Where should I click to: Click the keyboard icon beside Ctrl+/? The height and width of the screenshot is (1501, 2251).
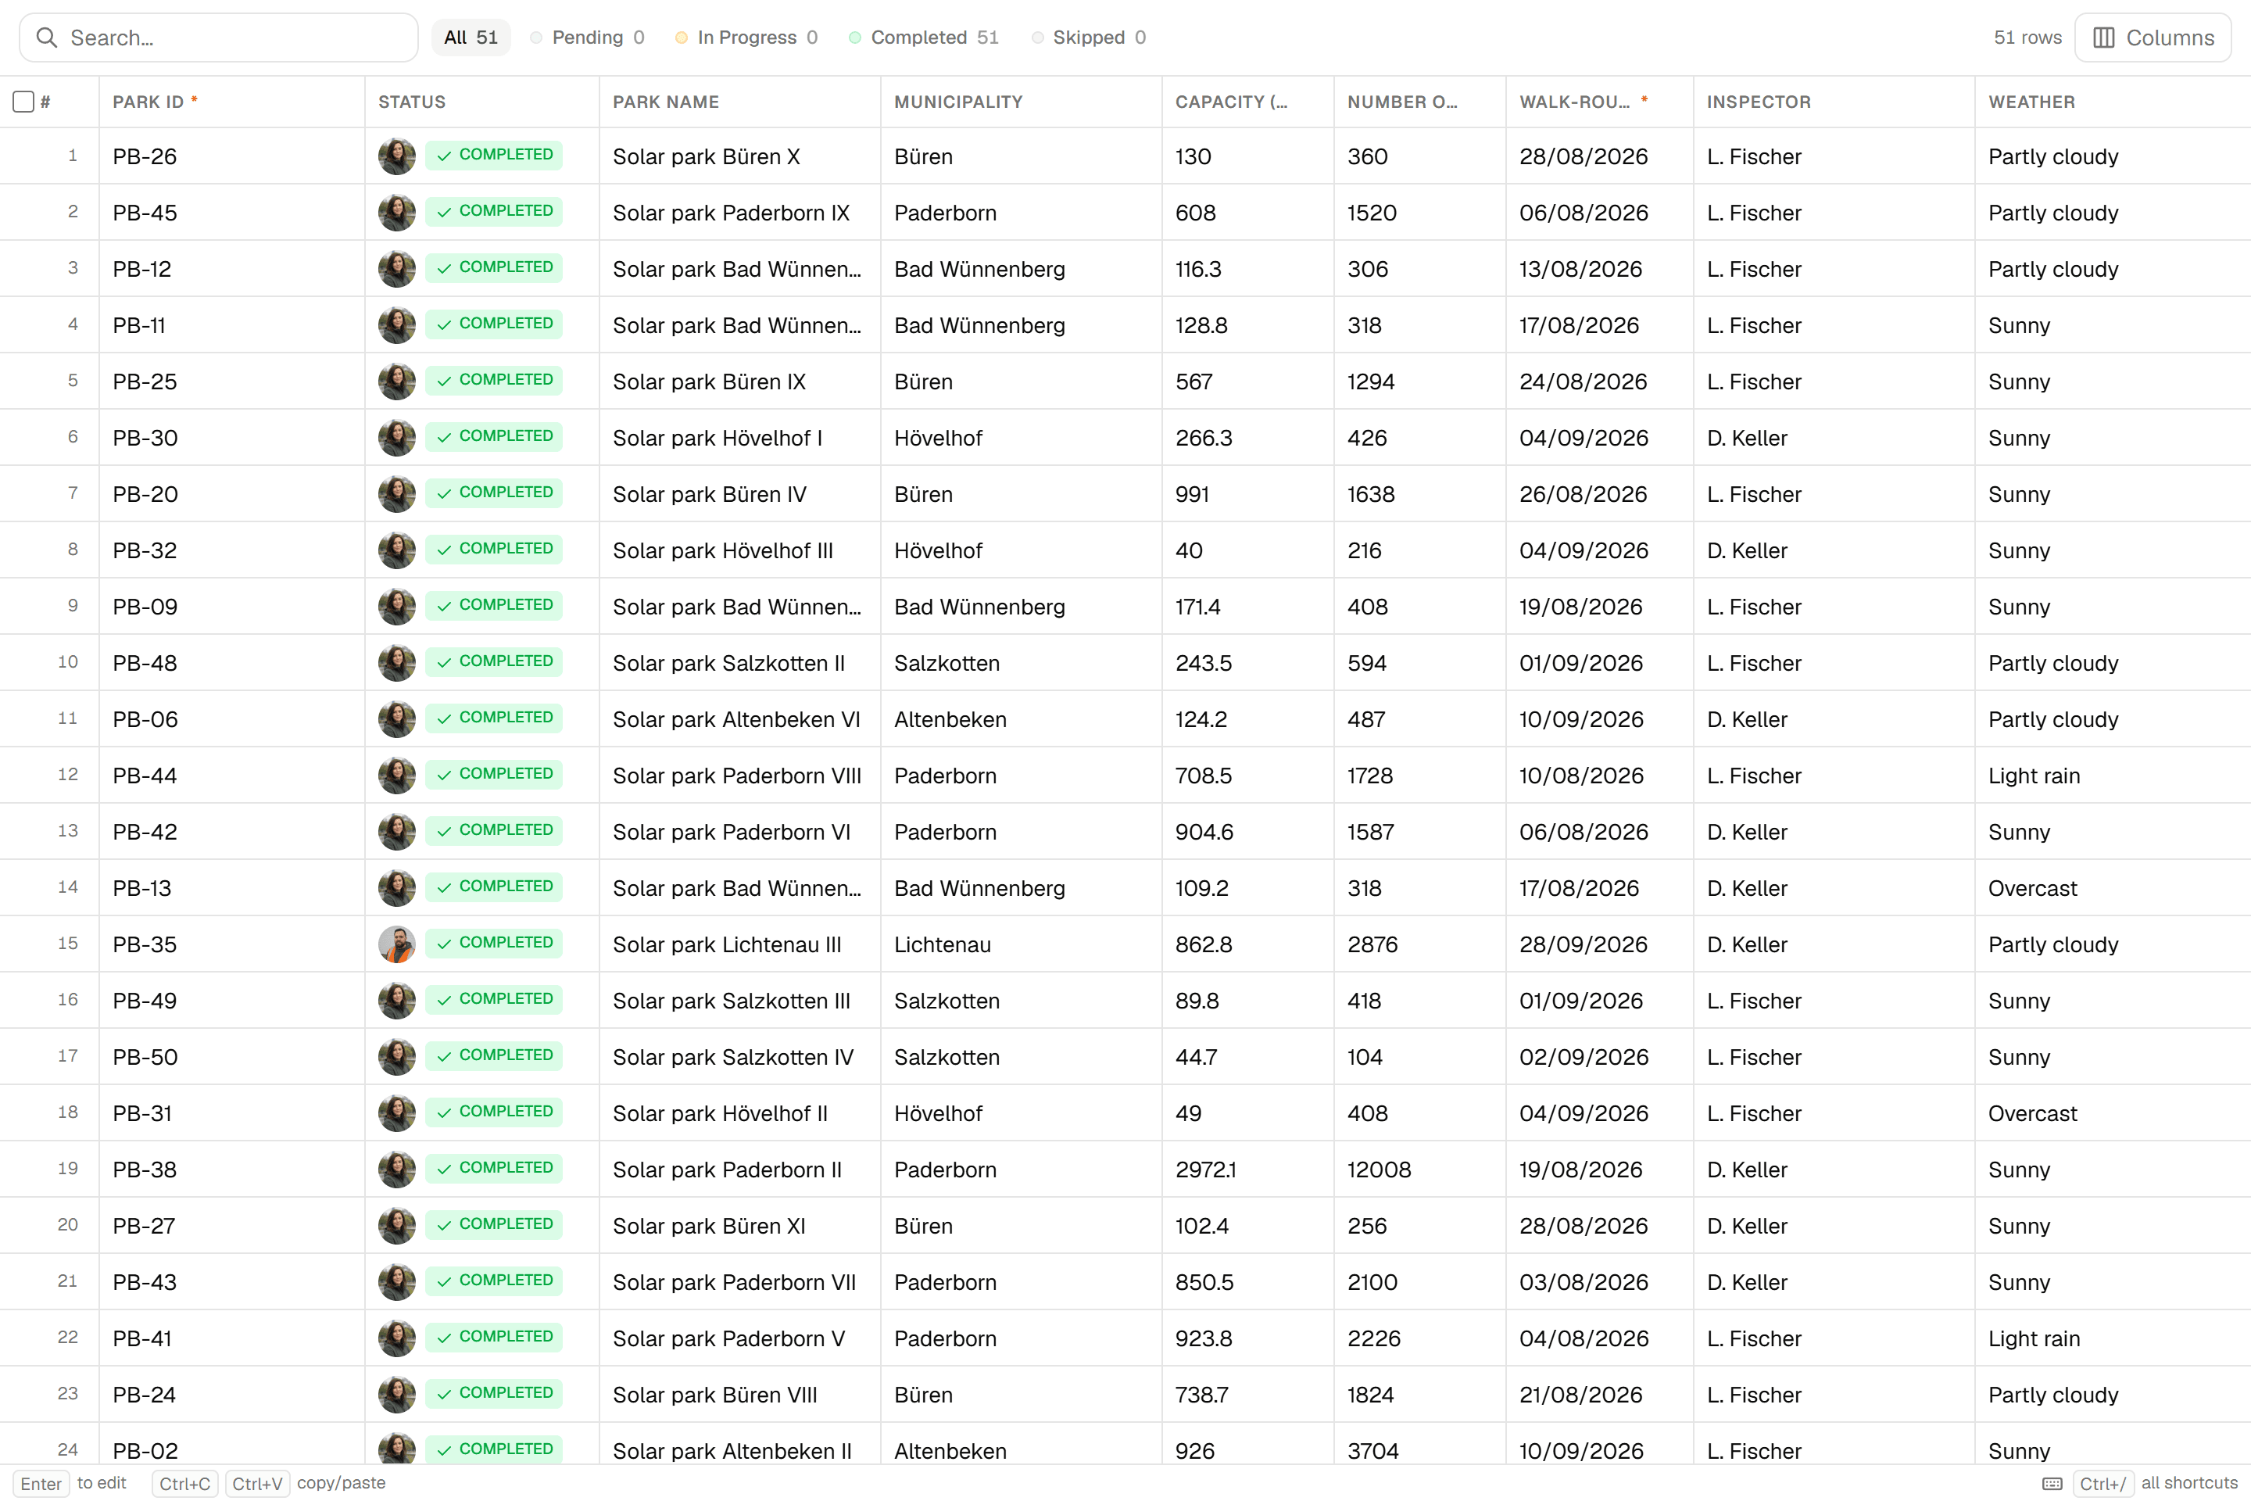[2052, 1484]
